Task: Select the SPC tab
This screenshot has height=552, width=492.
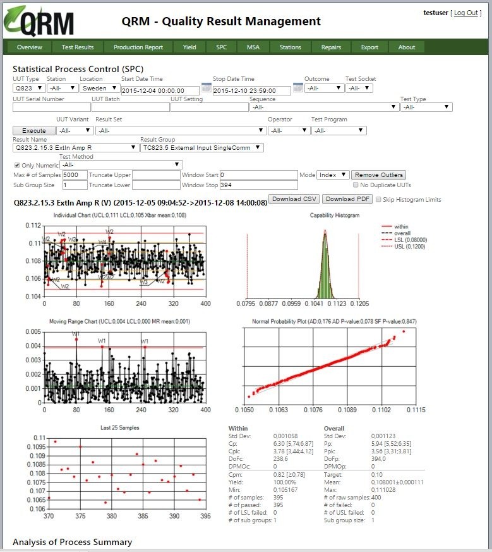Action: pyautogui.click(x=222, y=47)
